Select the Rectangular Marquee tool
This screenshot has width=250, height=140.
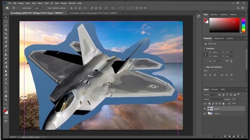(6, 21)
